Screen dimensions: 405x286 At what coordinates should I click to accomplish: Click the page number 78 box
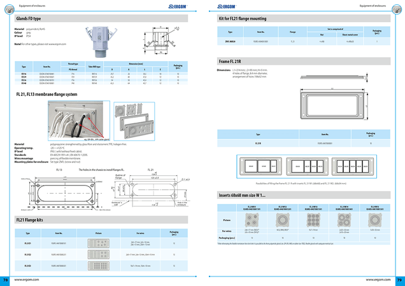click(x=5, y=280)
